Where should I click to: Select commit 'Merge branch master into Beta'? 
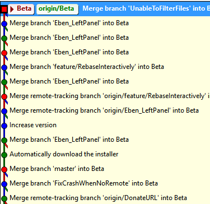coord(57,169)
